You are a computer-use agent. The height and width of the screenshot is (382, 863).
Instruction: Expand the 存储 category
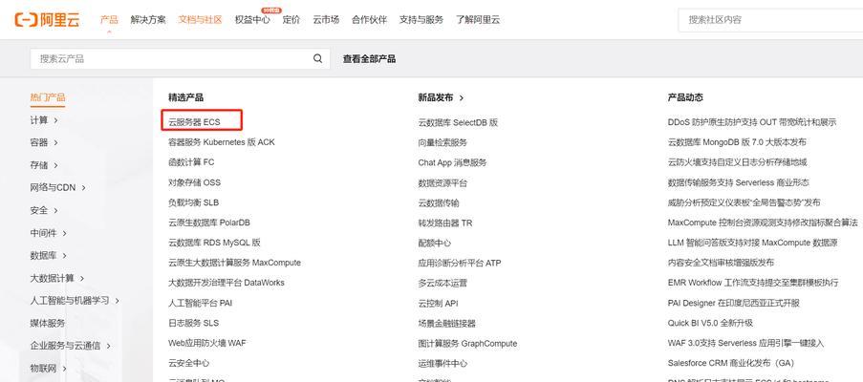coord(44,165)
